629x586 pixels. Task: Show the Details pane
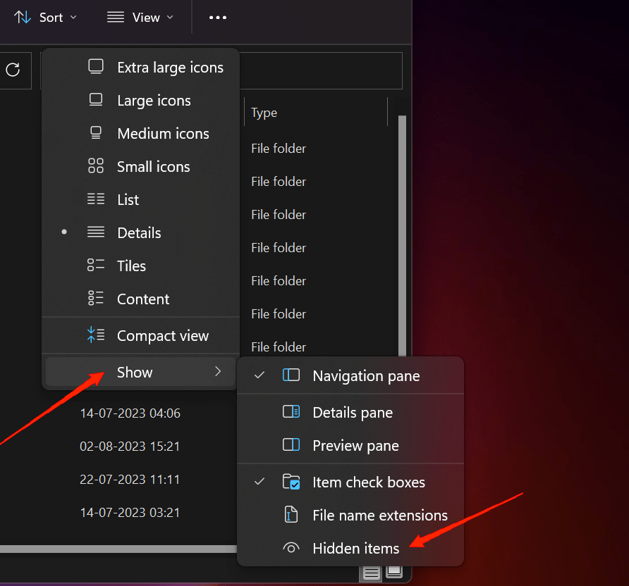(352, 413)
